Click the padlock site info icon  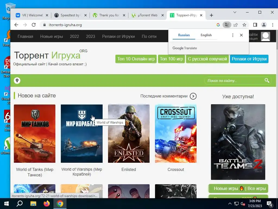coord(45,25)
